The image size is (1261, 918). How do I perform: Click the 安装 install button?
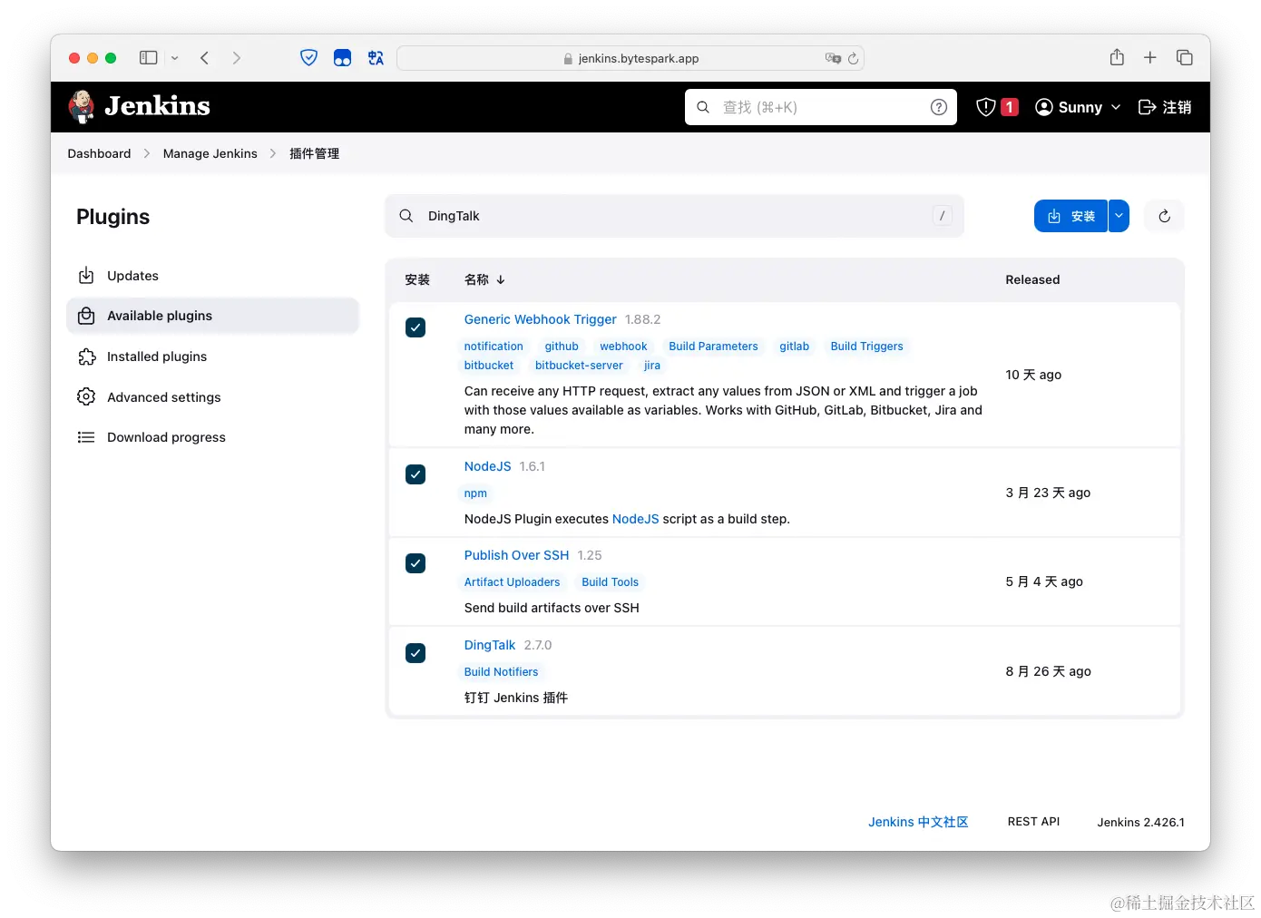pyautogui.click(x=1070, y=216)
